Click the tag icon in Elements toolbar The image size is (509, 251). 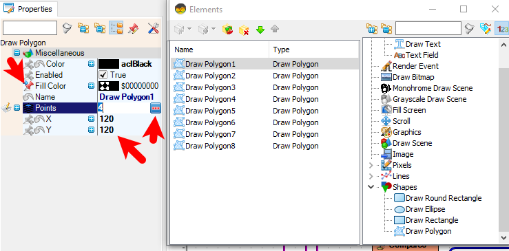tap(485, 28)
